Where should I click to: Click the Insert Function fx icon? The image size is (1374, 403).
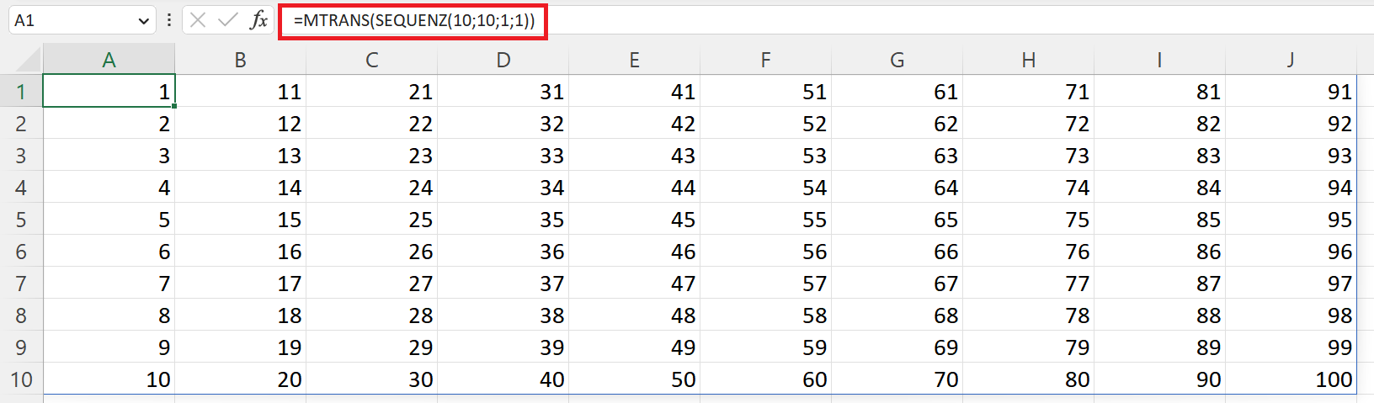point(258,20)
